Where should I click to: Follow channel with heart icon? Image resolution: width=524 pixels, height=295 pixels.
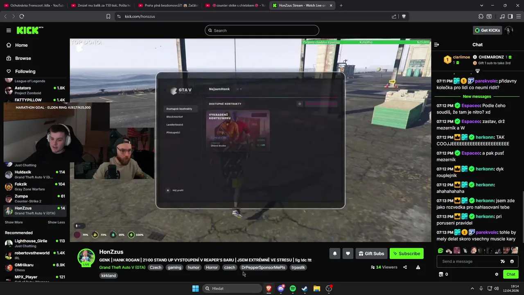pos(348,254)
